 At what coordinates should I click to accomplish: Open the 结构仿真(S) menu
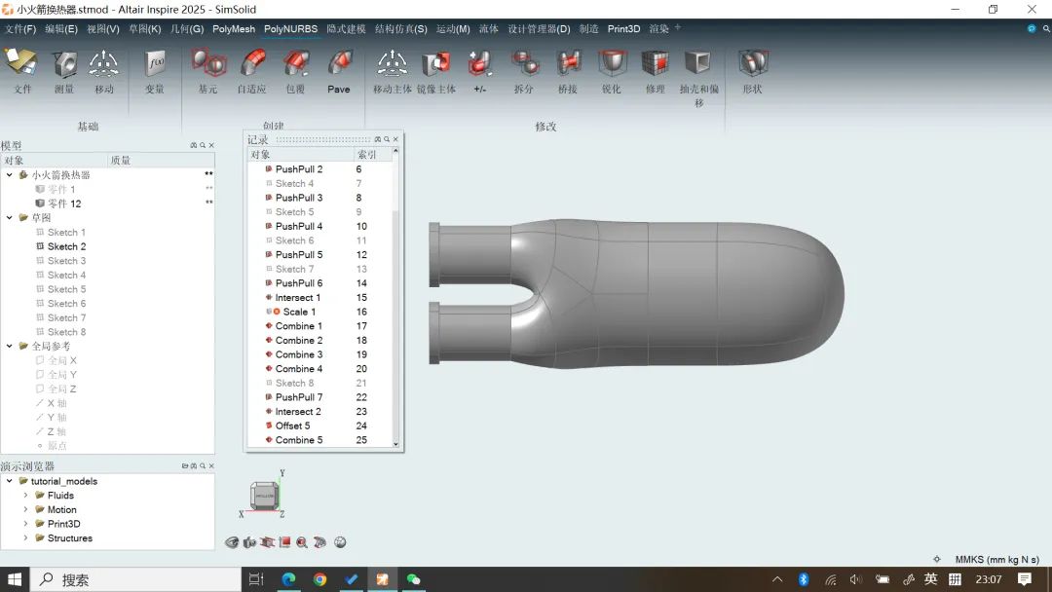[401, 29]
